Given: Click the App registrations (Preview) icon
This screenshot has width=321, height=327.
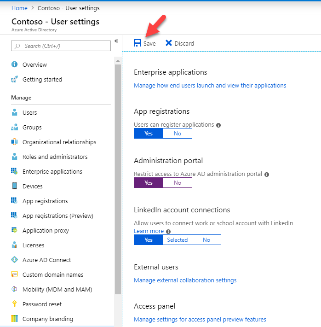Looking at the screenshot, I should pos(14,216).
